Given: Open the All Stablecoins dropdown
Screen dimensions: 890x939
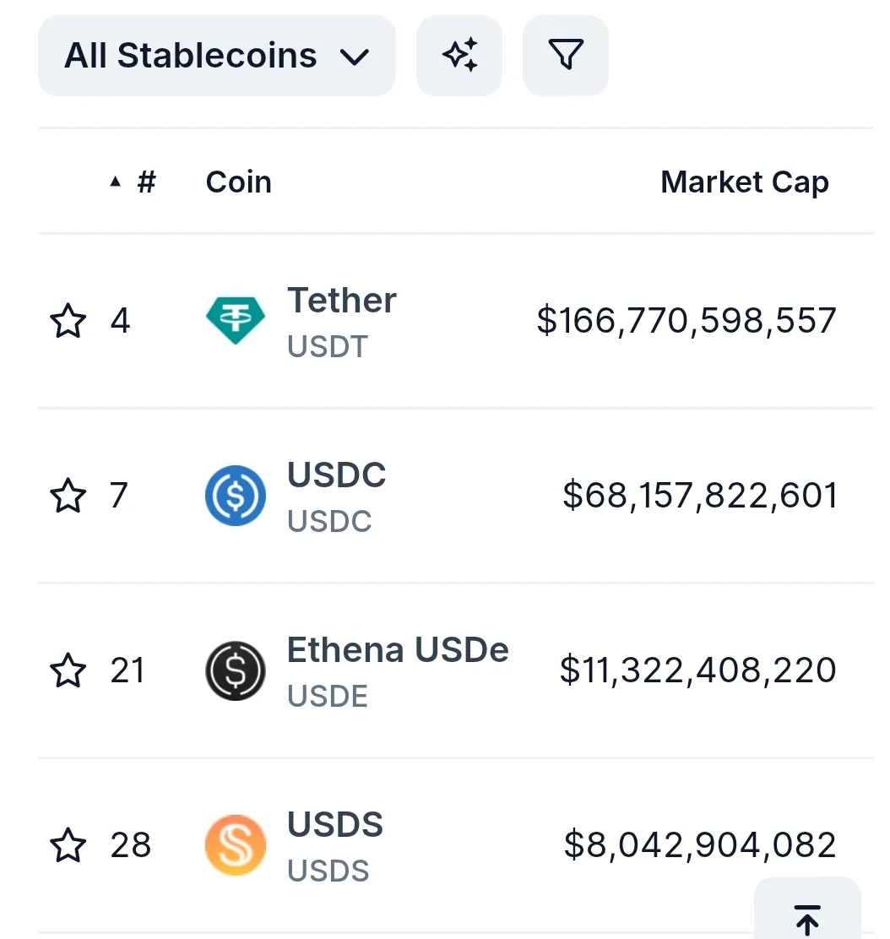Looking at the screenshot, I should click(x=216, y=56).
